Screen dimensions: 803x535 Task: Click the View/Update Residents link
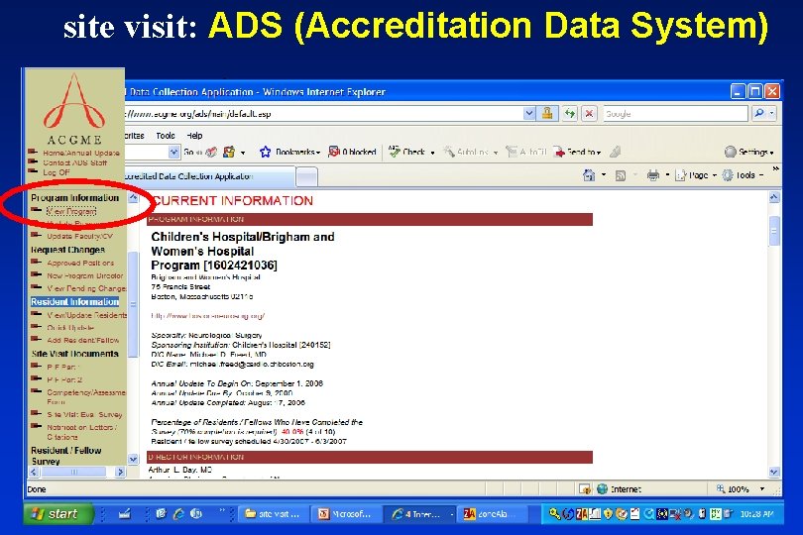coord(86,315)
